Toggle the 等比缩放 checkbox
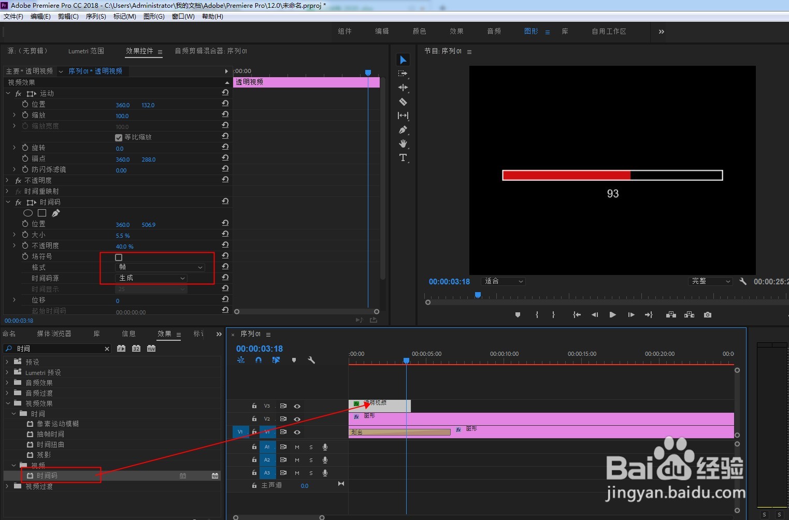This screenshot has width=789, height=520. [119, 137]
